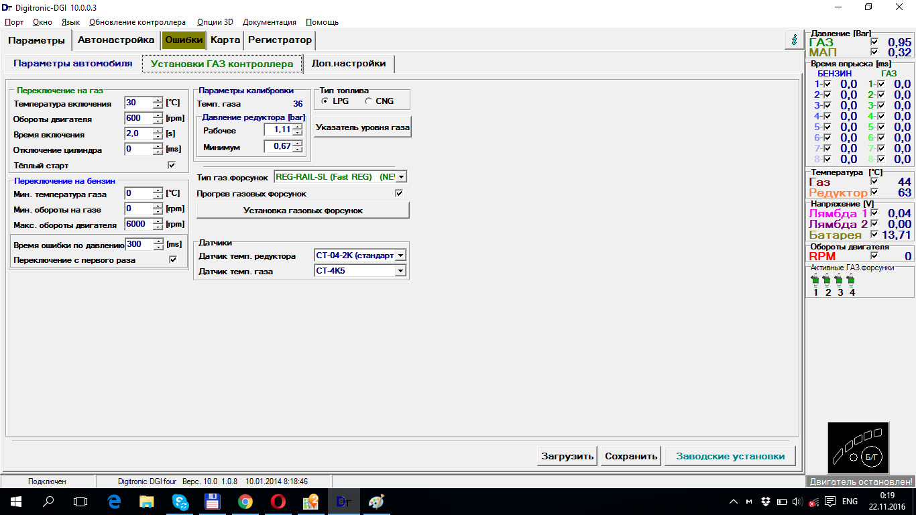This screenshot has height=515, width=916.
Task: Switch to the Ошибки tab
Action: [184, 40]
